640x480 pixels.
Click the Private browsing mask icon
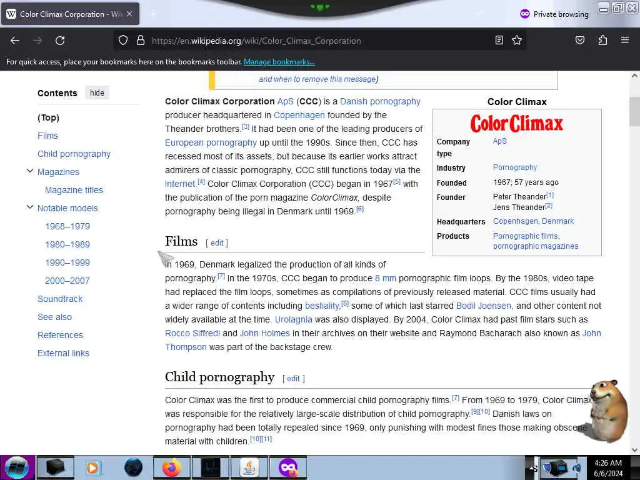pos(524,14)
